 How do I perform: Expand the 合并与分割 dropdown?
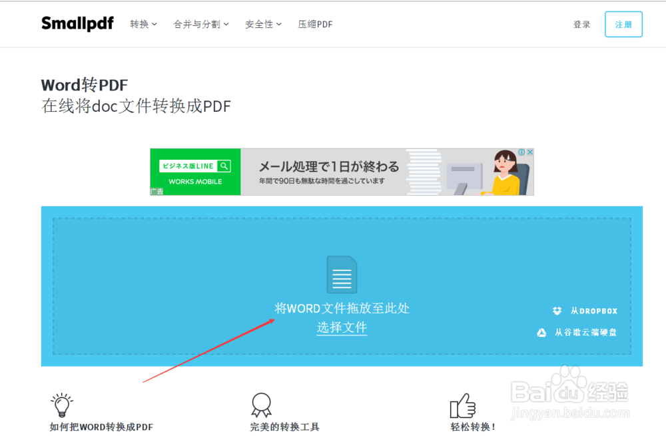[x=200, y=23]
